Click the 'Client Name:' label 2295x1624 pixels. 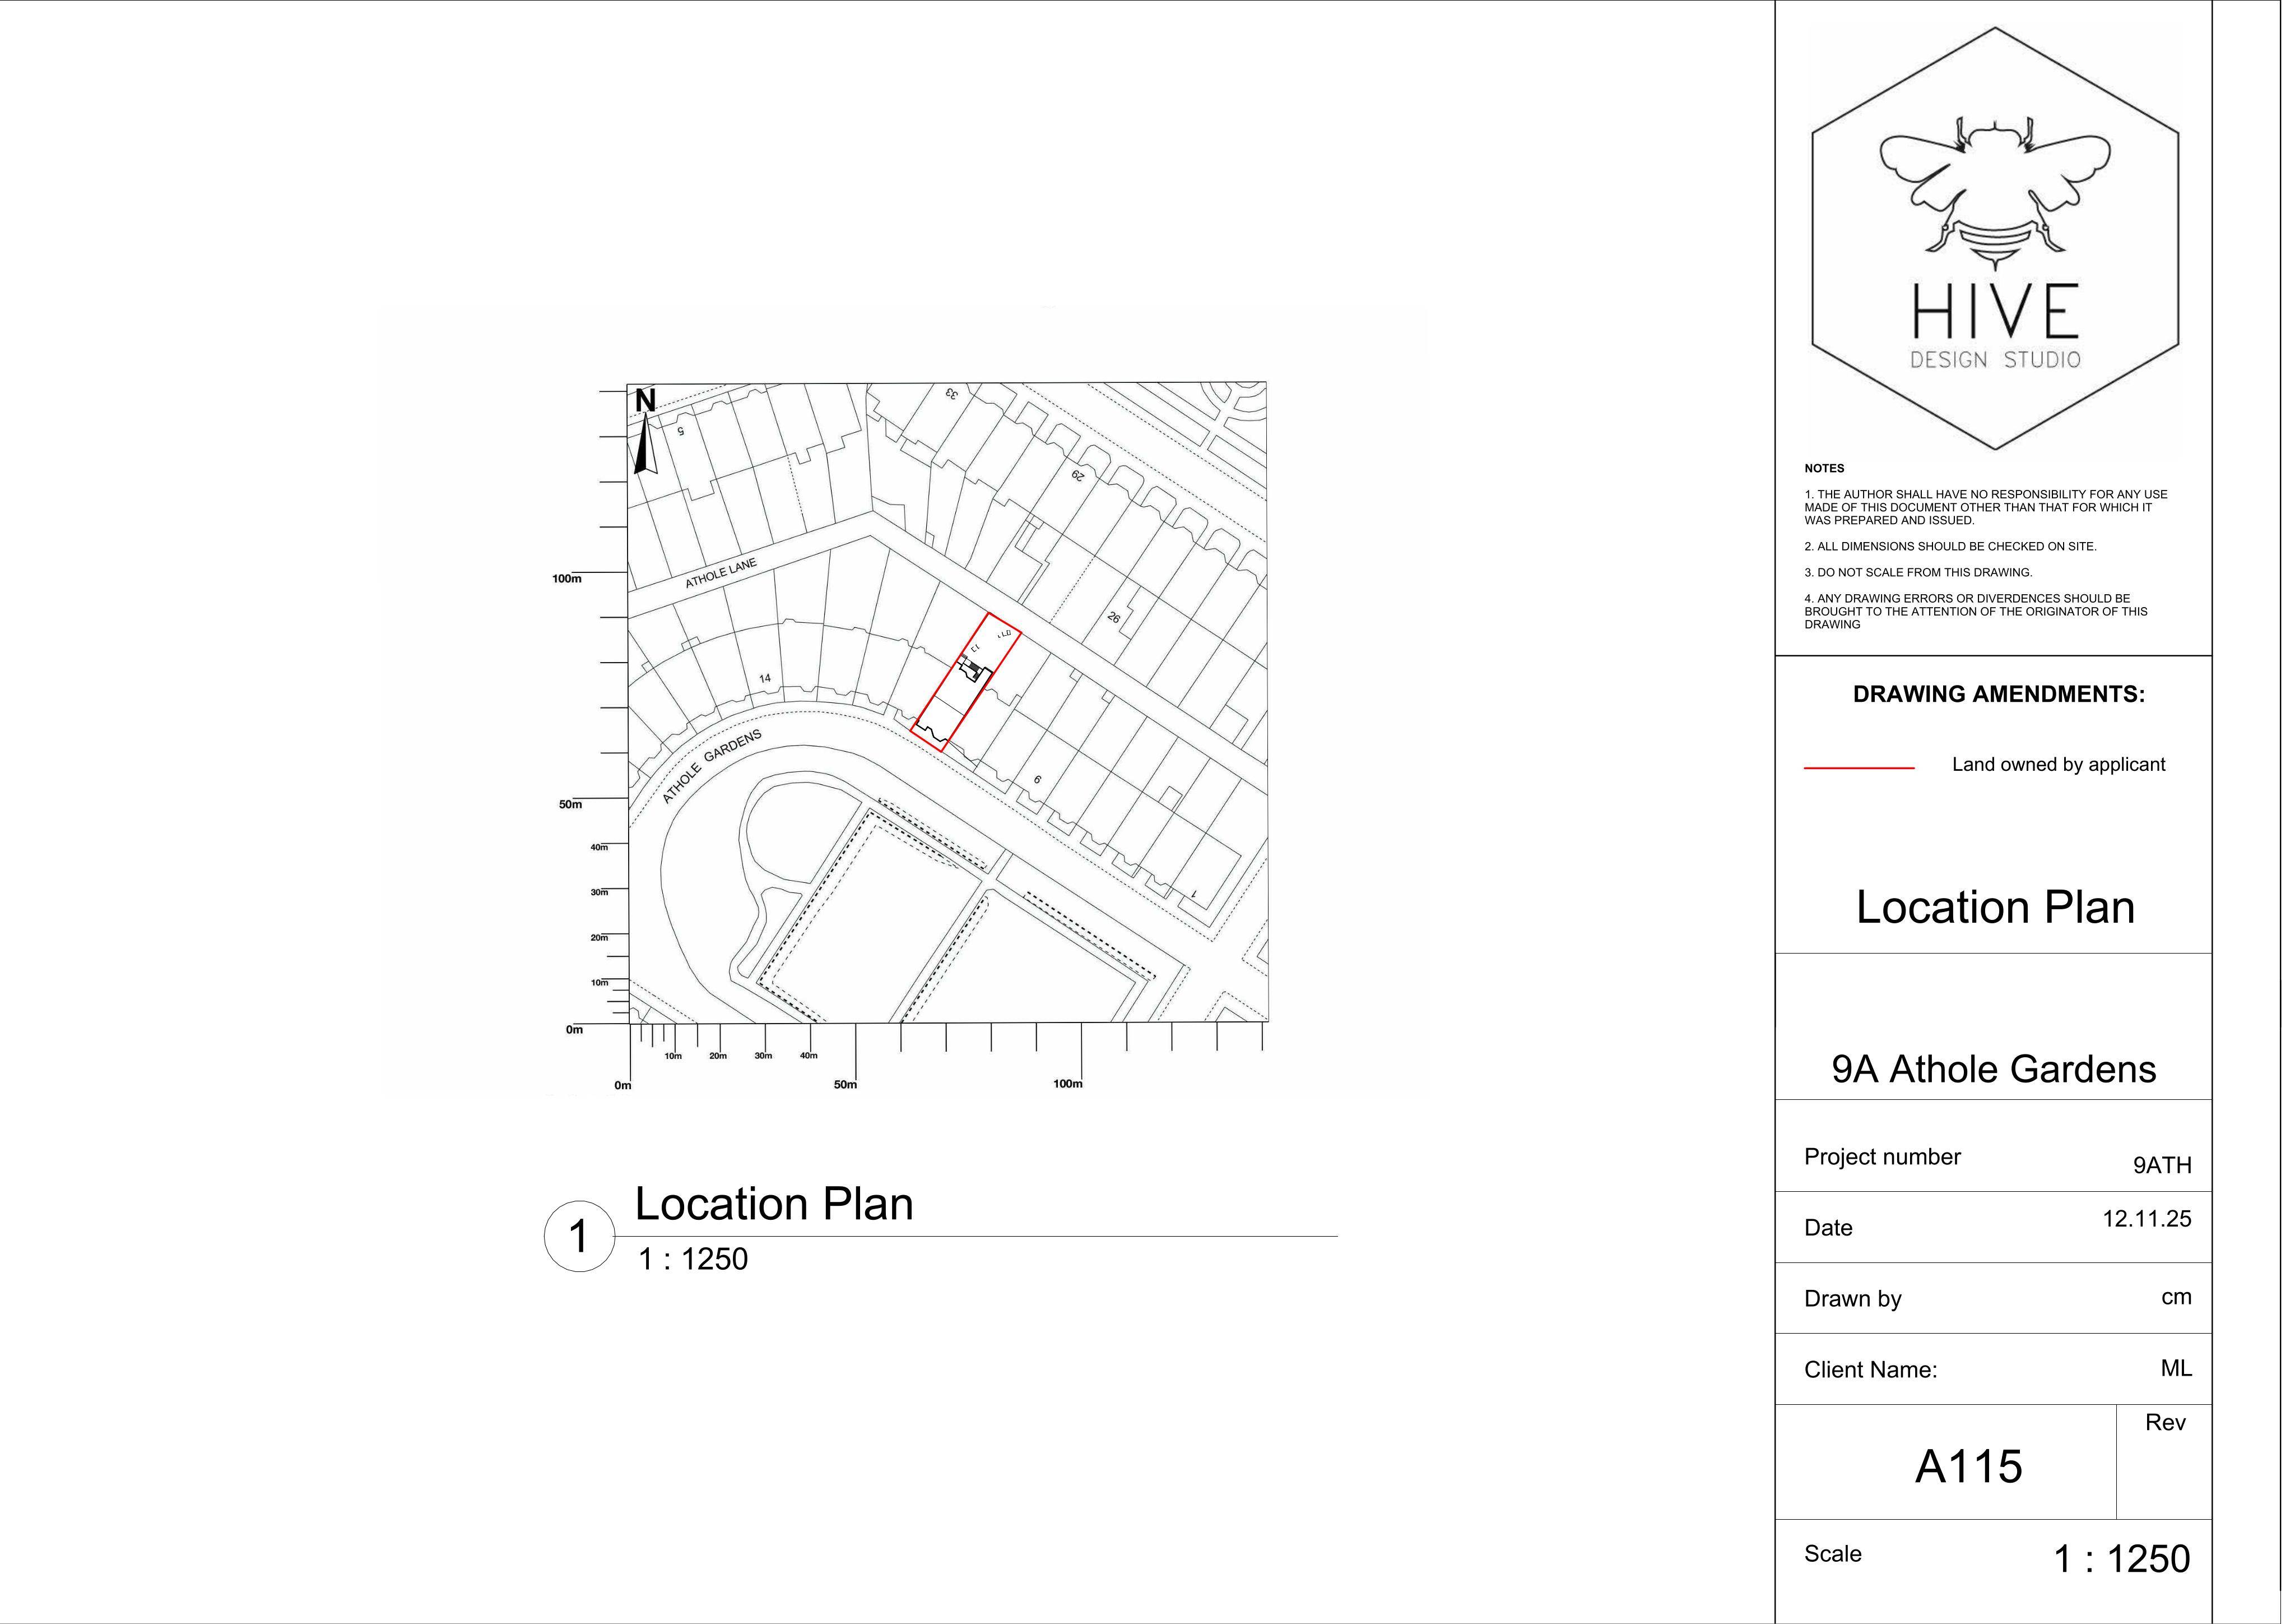click(1870, 1371)
